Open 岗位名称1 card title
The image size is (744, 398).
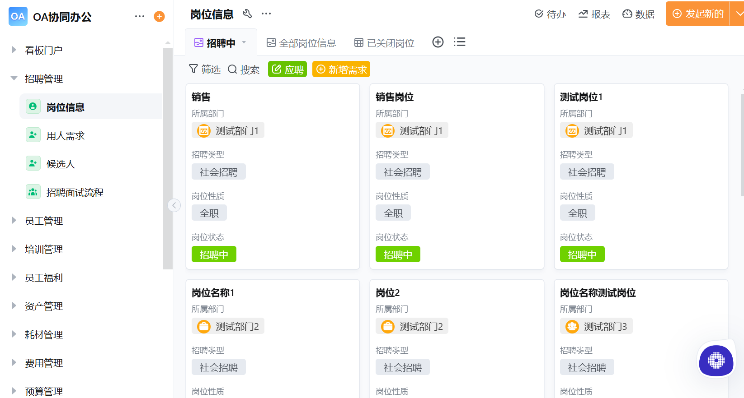[x=213, y=293]
